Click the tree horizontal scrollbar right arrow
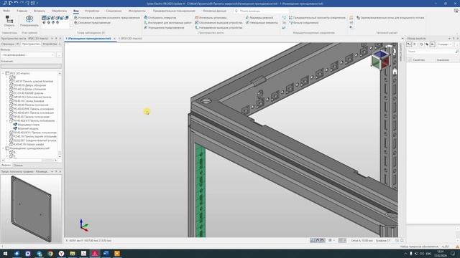 [x=56, y=161]
